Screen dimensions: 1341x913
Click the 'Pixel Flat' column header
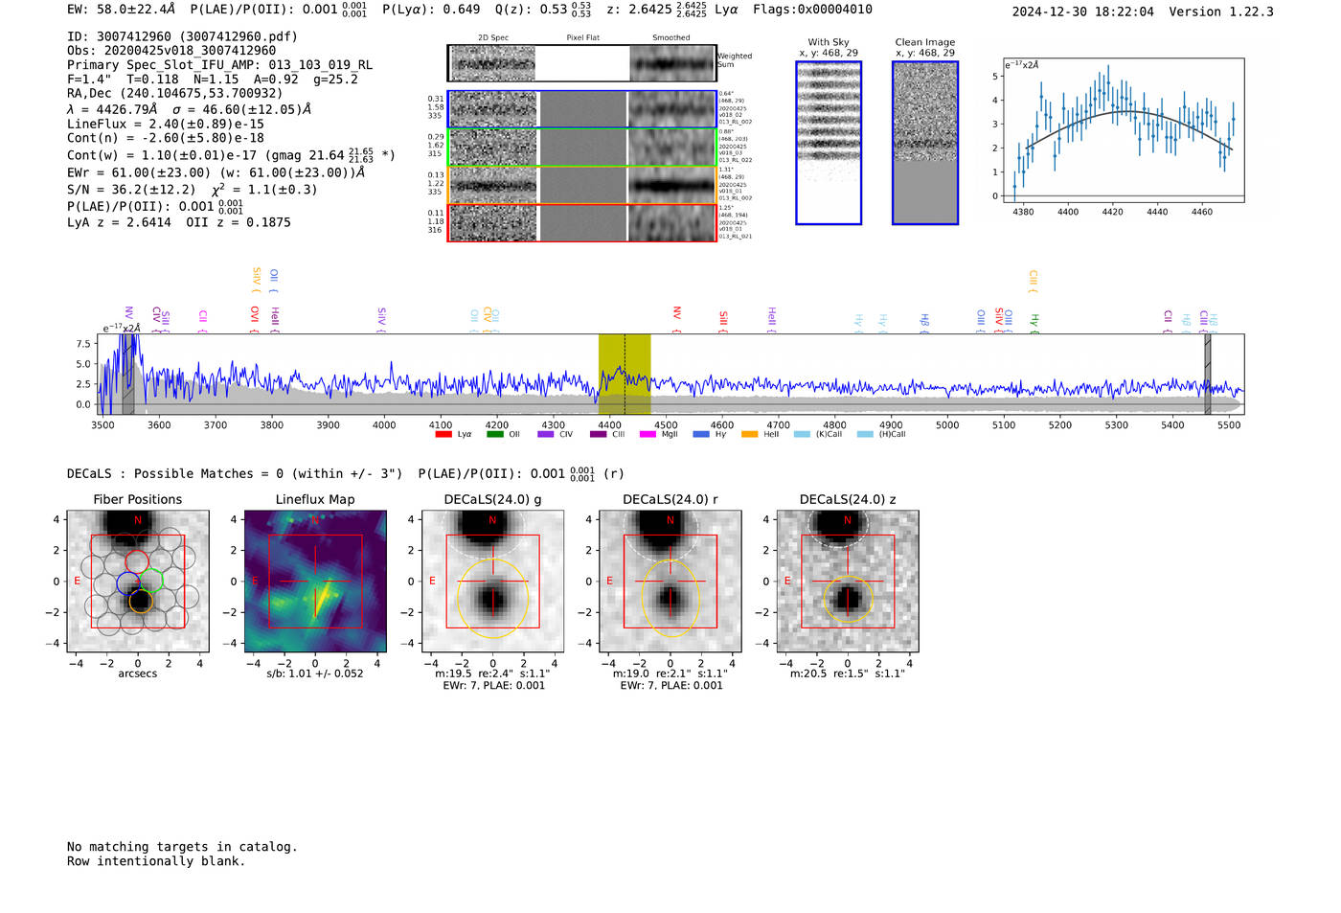point(582,38)
